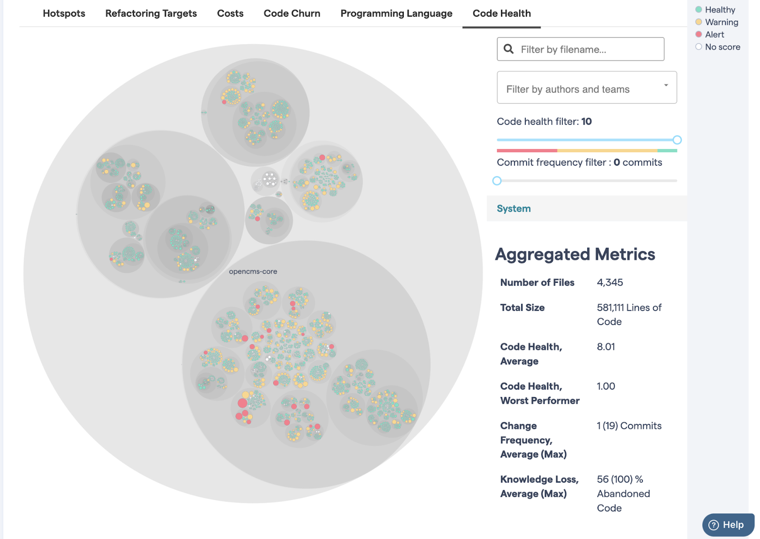Click the search magnifier icon in filename filter

point(508,49)
